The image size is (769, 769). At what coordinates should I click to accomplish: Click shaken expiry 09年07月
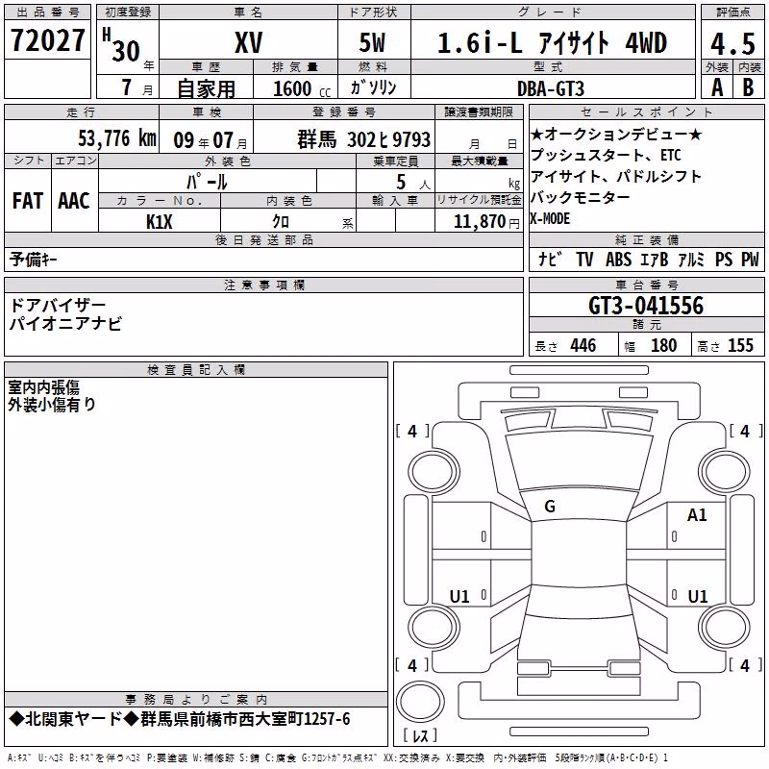tap(211, 140)
